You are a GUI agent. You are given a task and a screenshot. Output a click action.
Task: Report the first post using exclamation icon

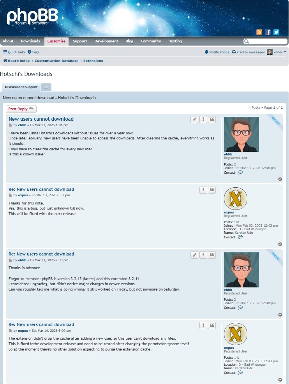pyautogui.click(x=203, y=120)
